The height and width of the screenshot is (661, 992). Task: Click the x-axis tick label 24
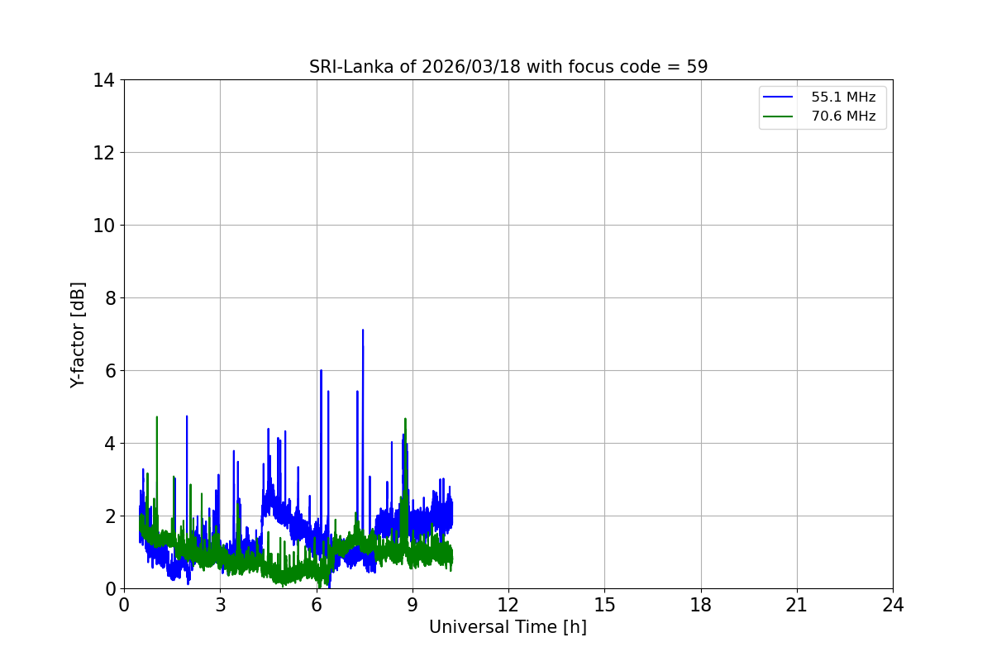(893, 605)
